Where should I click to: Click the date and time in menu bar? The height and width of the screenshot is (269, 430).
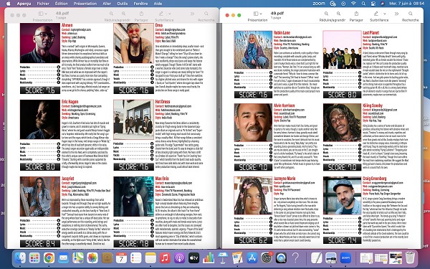406,4
